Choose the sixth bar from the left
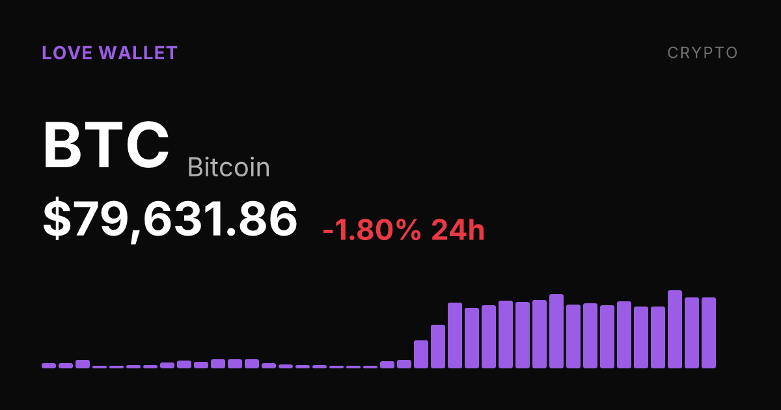The image size is (781, 410). tap(133, 366)
